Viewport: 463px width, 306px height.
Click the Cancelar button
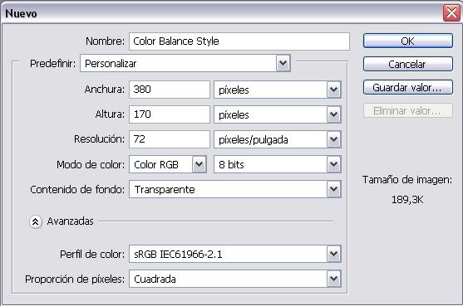(x=408, y=64)
